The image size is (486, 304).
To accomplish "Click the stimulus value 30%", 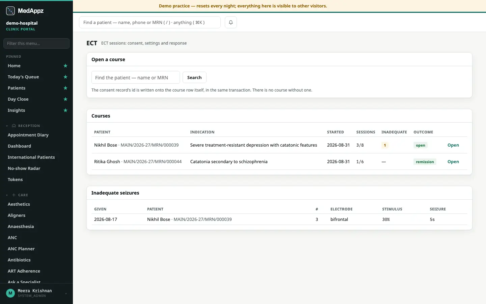I will pos(386,220).
